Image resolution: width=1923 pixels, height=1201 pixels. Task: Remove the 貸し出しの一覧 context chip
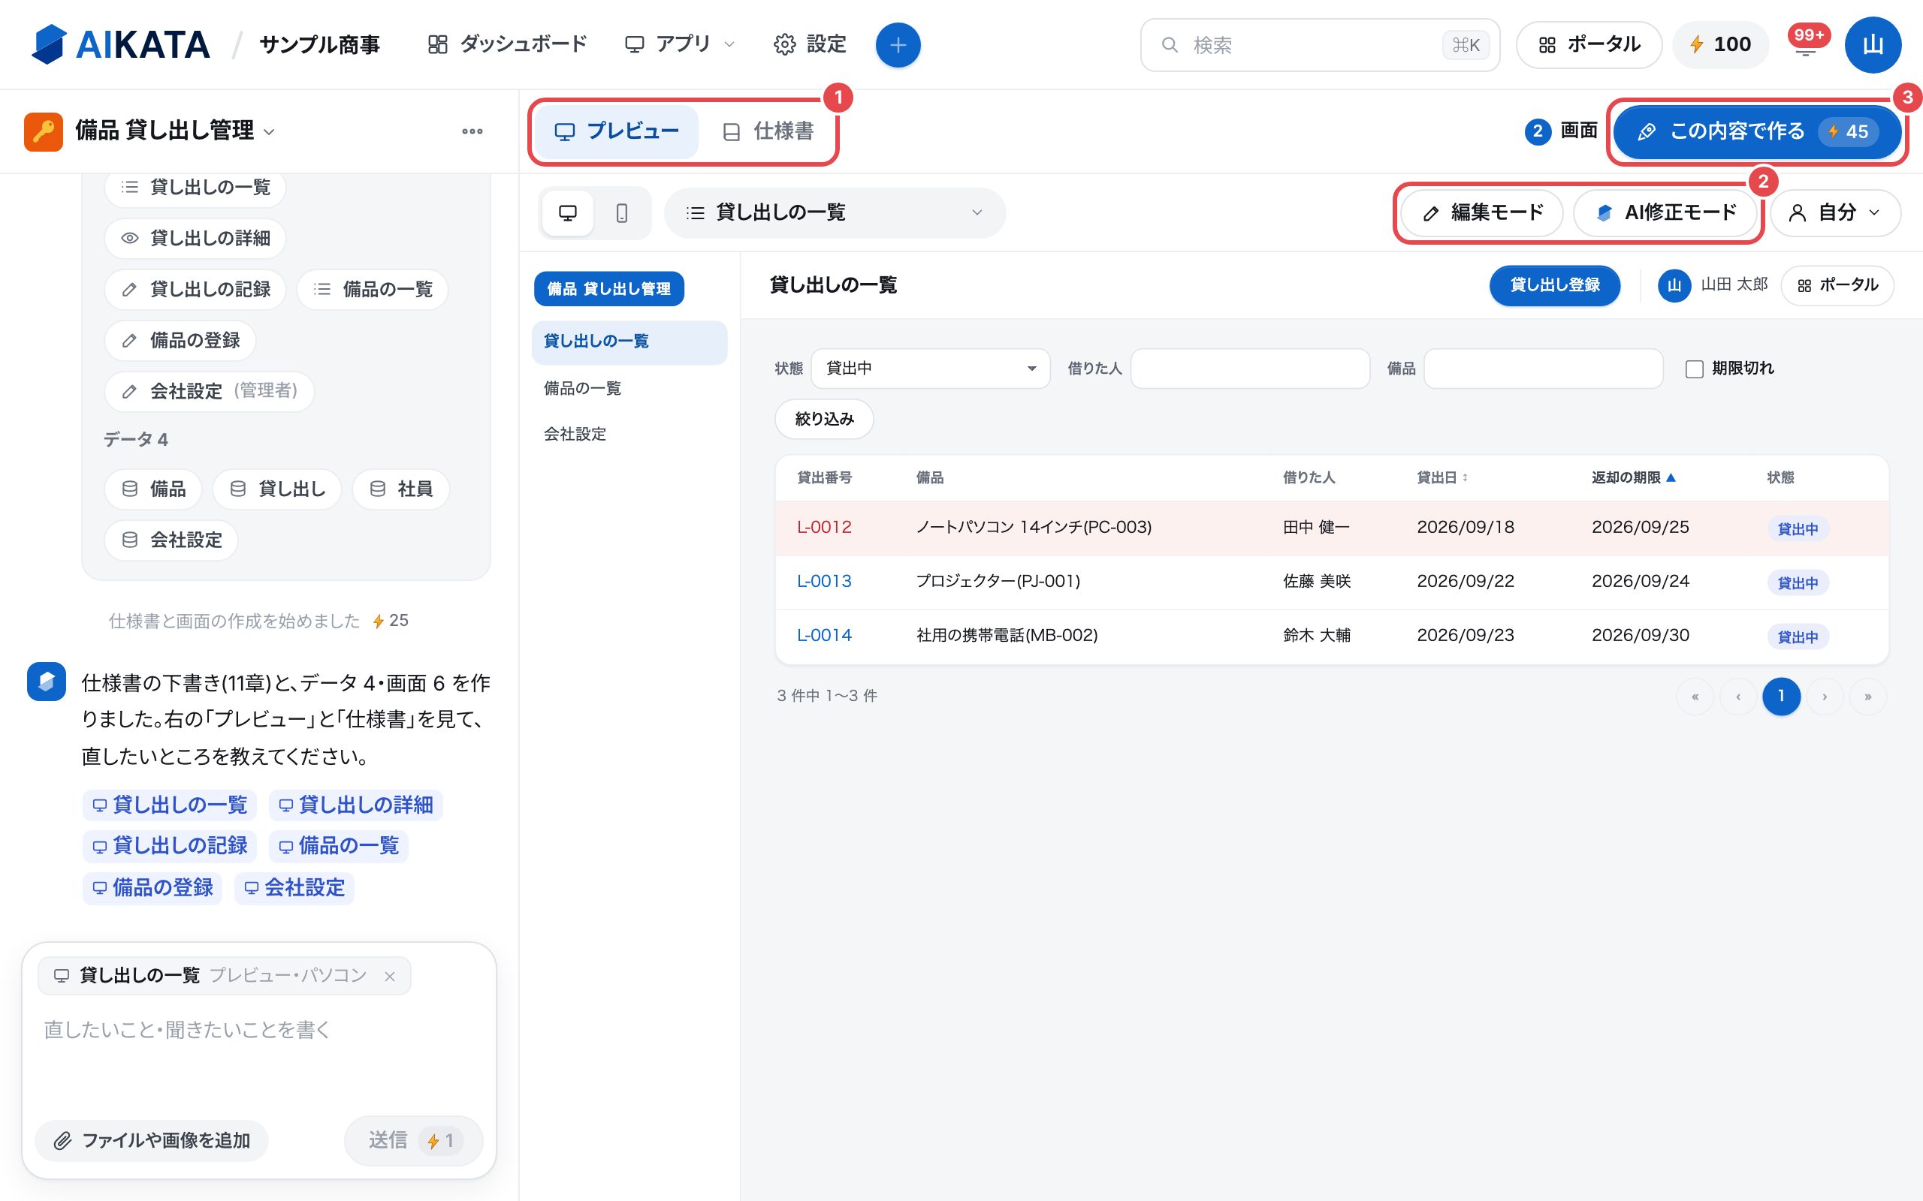(389, 977)
